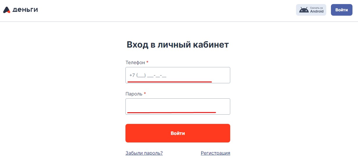358x168 pixels.
Task: Click the "Вход в личный кабинет" heading
Action: click(178, 45)
